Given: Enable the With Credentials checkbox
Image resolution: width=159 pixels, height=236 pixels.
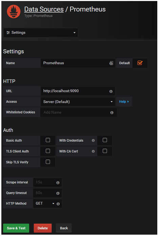Looking at the screenshot, I should pyautogui.click(x=105, y=140).
